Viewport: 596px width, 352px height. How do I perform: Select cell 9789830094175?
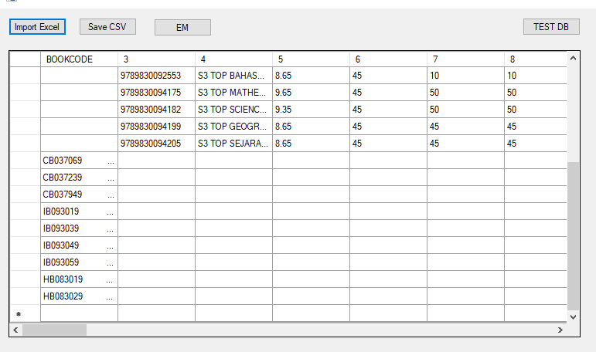(x=157, y=93)
